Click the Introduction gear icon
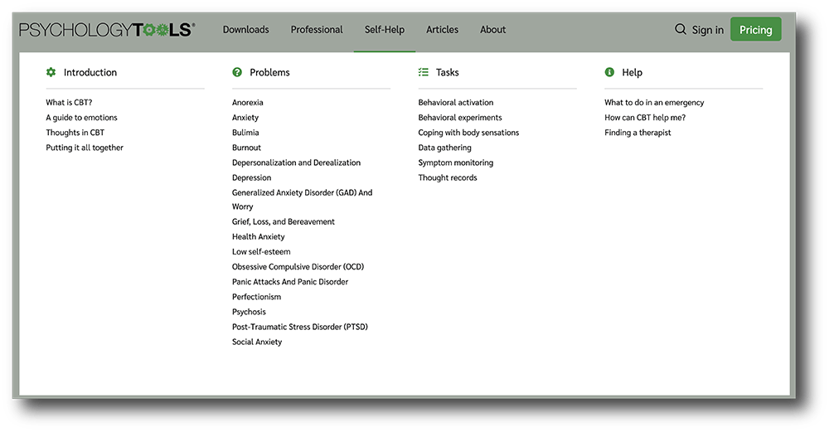The width and height of the screenshot is (829, 432). [x=51, y=72]
